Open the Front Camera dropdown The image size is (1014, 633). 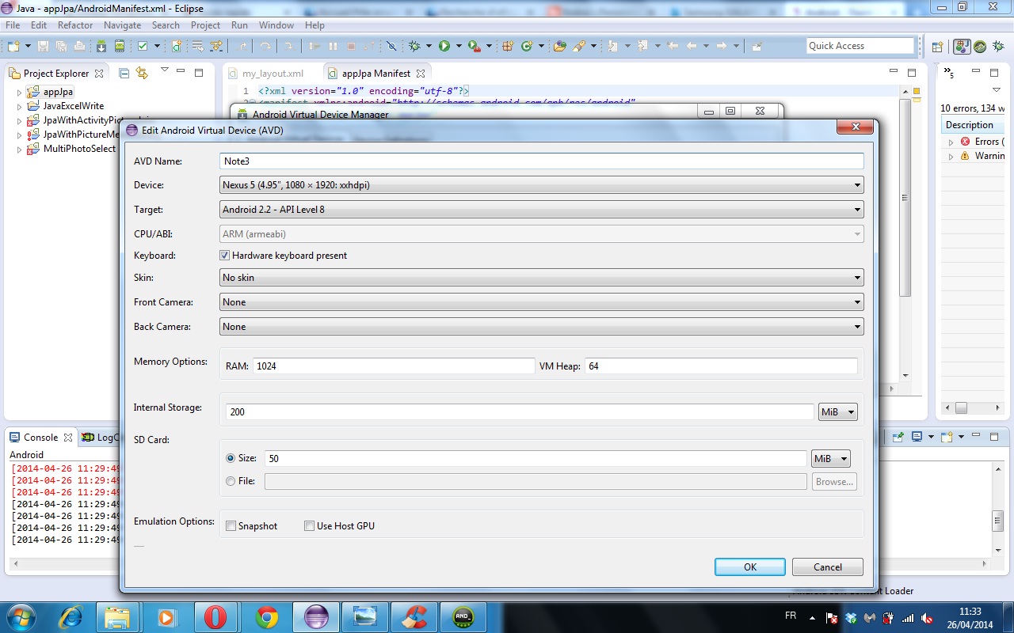click(x=541, y=302)
